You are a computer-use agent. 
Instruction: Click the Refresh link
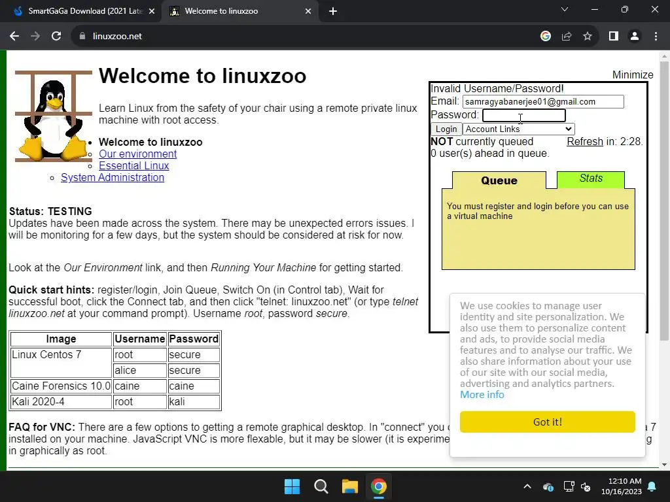(585, 141)
